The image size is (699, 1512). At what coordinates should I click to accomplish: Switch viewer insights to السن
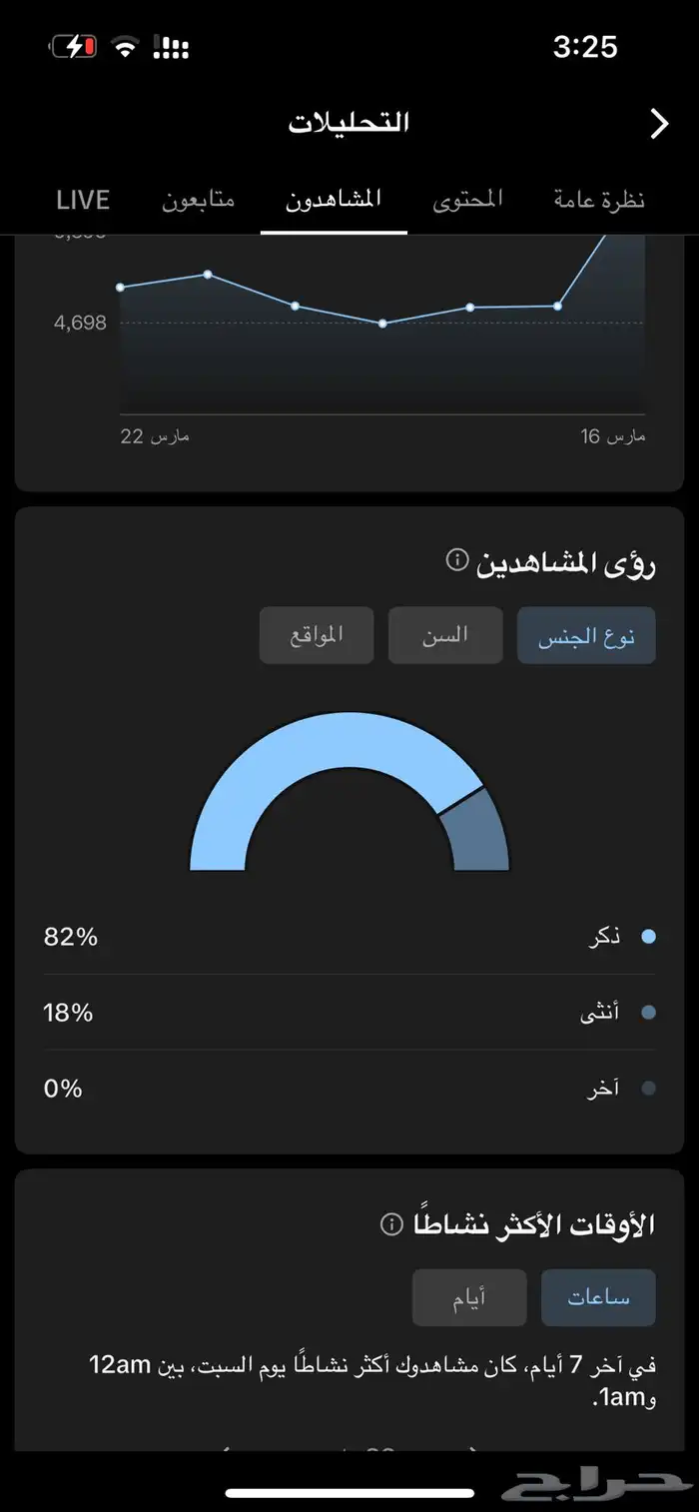[x=445, y=635]
